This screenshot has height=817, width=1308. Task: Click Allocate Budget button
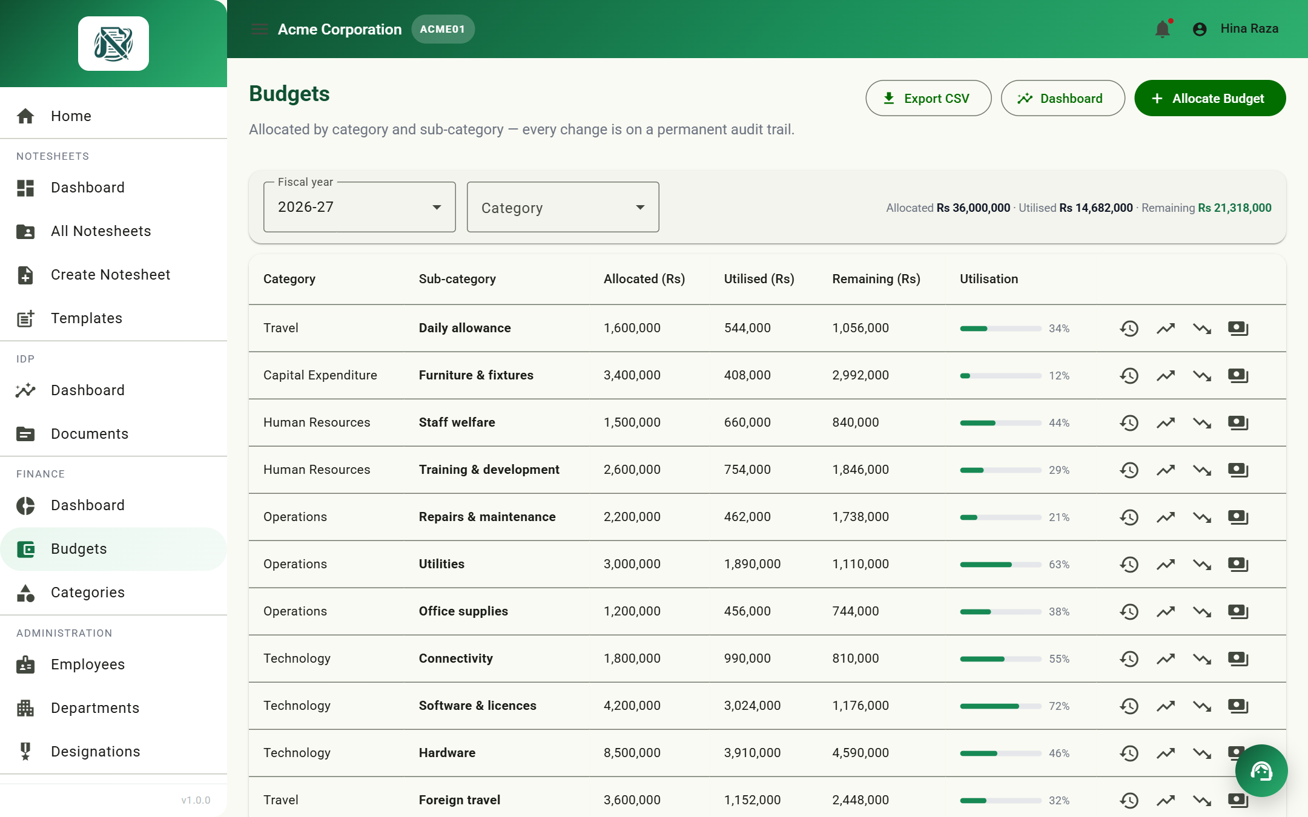click(1210, 98)
